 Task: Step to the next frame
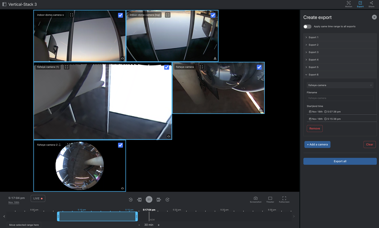pyautogui.click(x=159, y=200)
